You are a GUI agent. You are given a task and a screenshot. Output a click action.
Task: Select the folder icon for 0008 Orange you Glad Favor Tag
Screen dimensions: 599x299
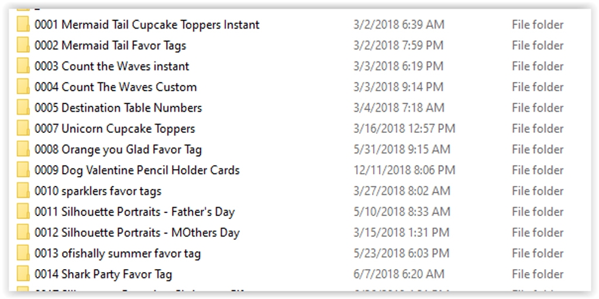tap(23, 150)
